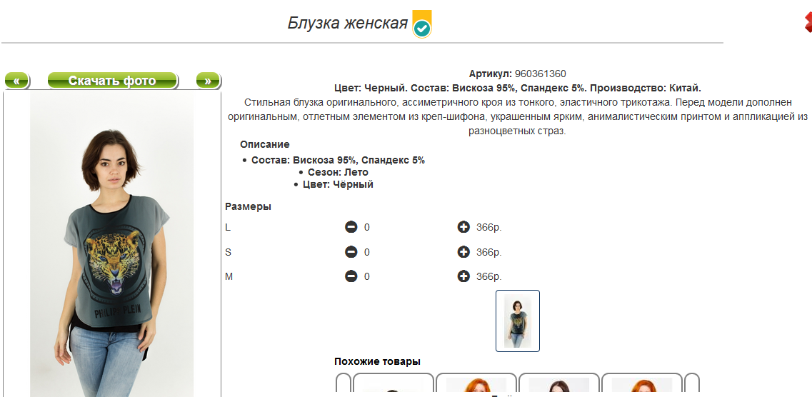Click the Блузка женская product title

347,23
